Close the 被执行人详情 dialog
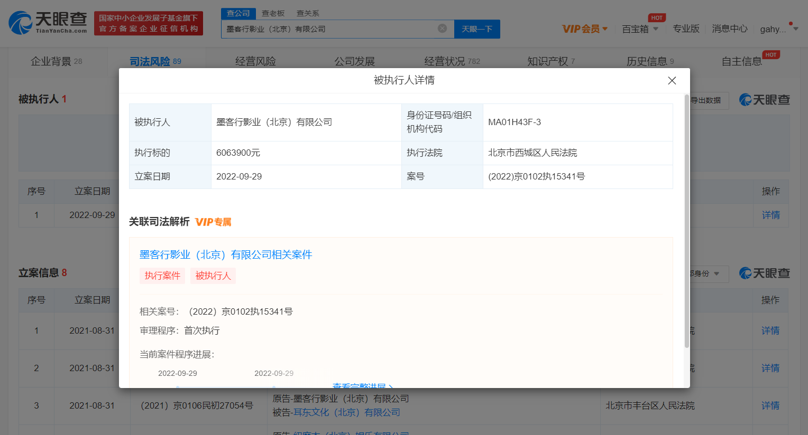 tap(672, 80)
